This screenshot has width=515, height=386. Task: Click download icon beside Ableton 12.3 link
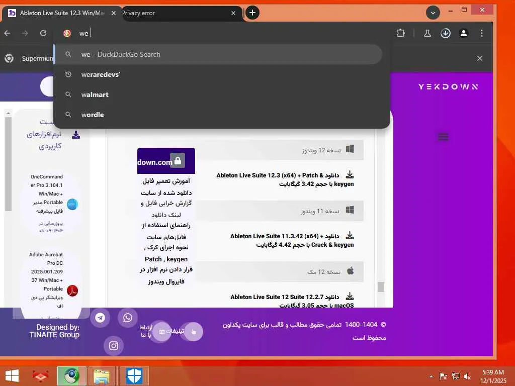350,174
